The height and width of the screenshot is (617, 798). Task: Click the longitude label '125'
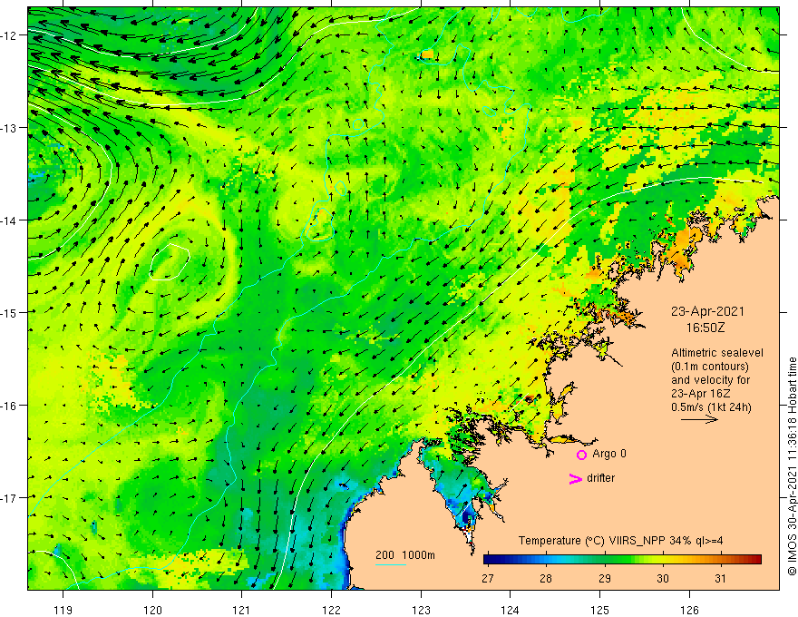(600, 610)
